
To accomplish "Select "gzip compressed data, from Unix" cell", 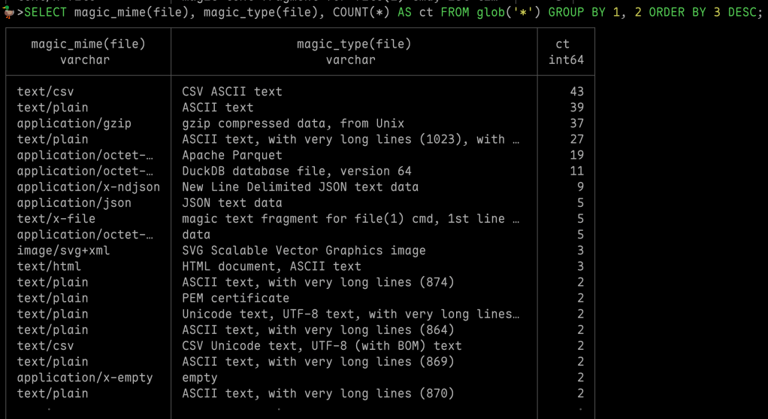I will [293, 123].
